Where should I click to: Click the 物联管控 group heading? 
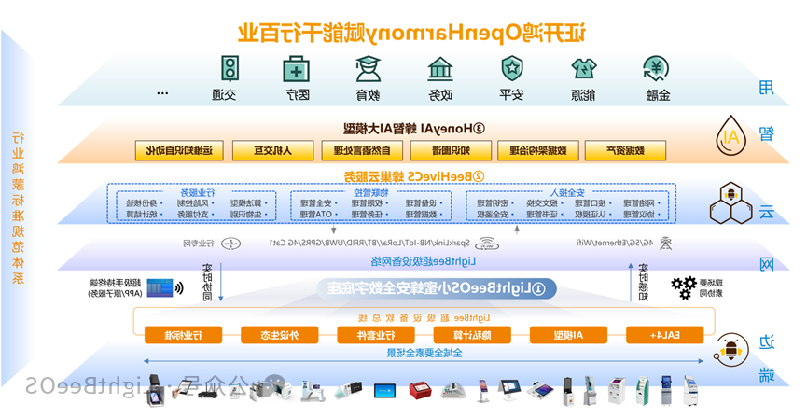[371, 193]
